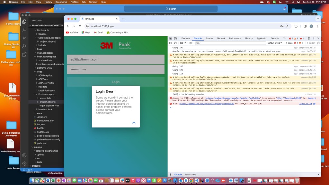Open the DevTools settings gear

tap(309, 39)
